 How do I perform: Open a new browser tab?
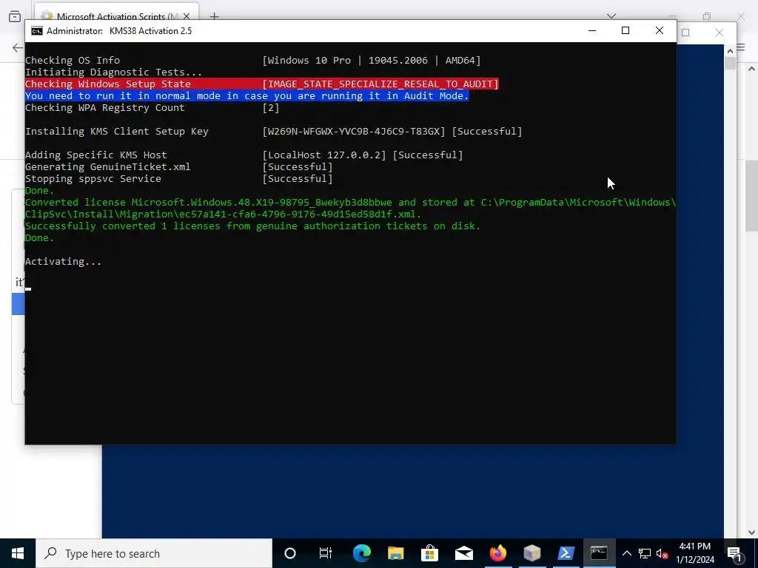(x=214, y=16)
